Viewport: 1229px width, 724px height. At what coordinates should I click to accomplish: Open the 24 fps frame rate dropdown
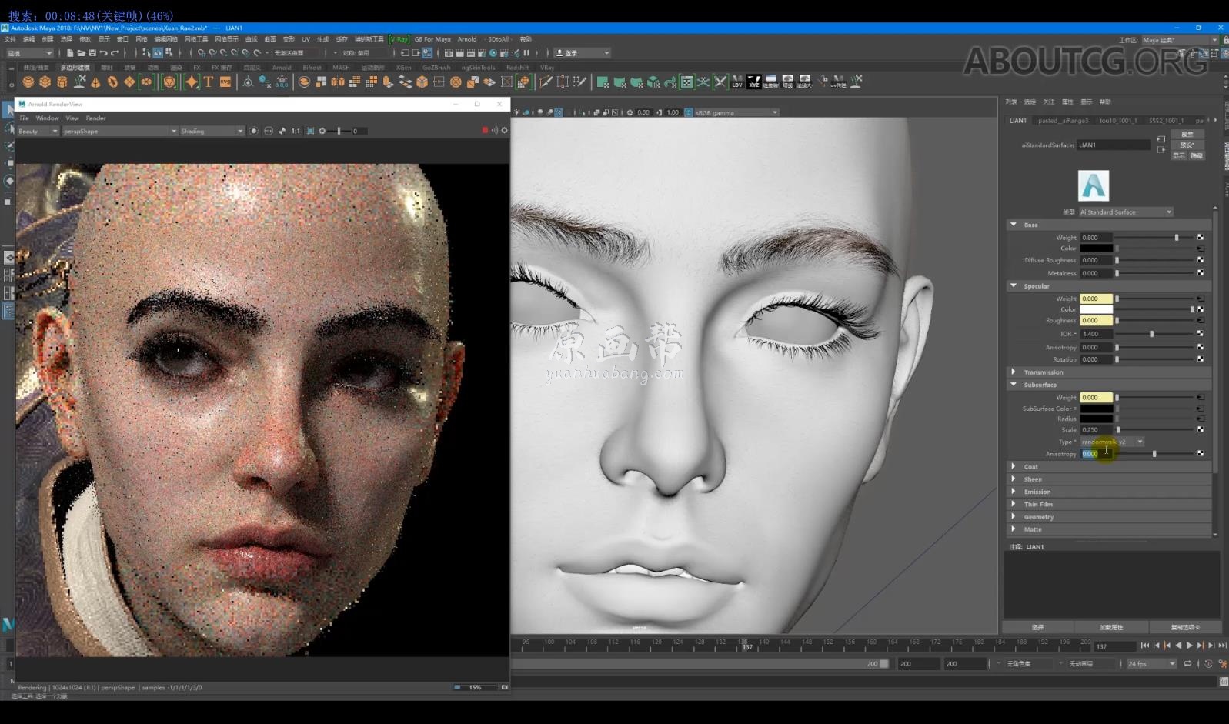1152,663
